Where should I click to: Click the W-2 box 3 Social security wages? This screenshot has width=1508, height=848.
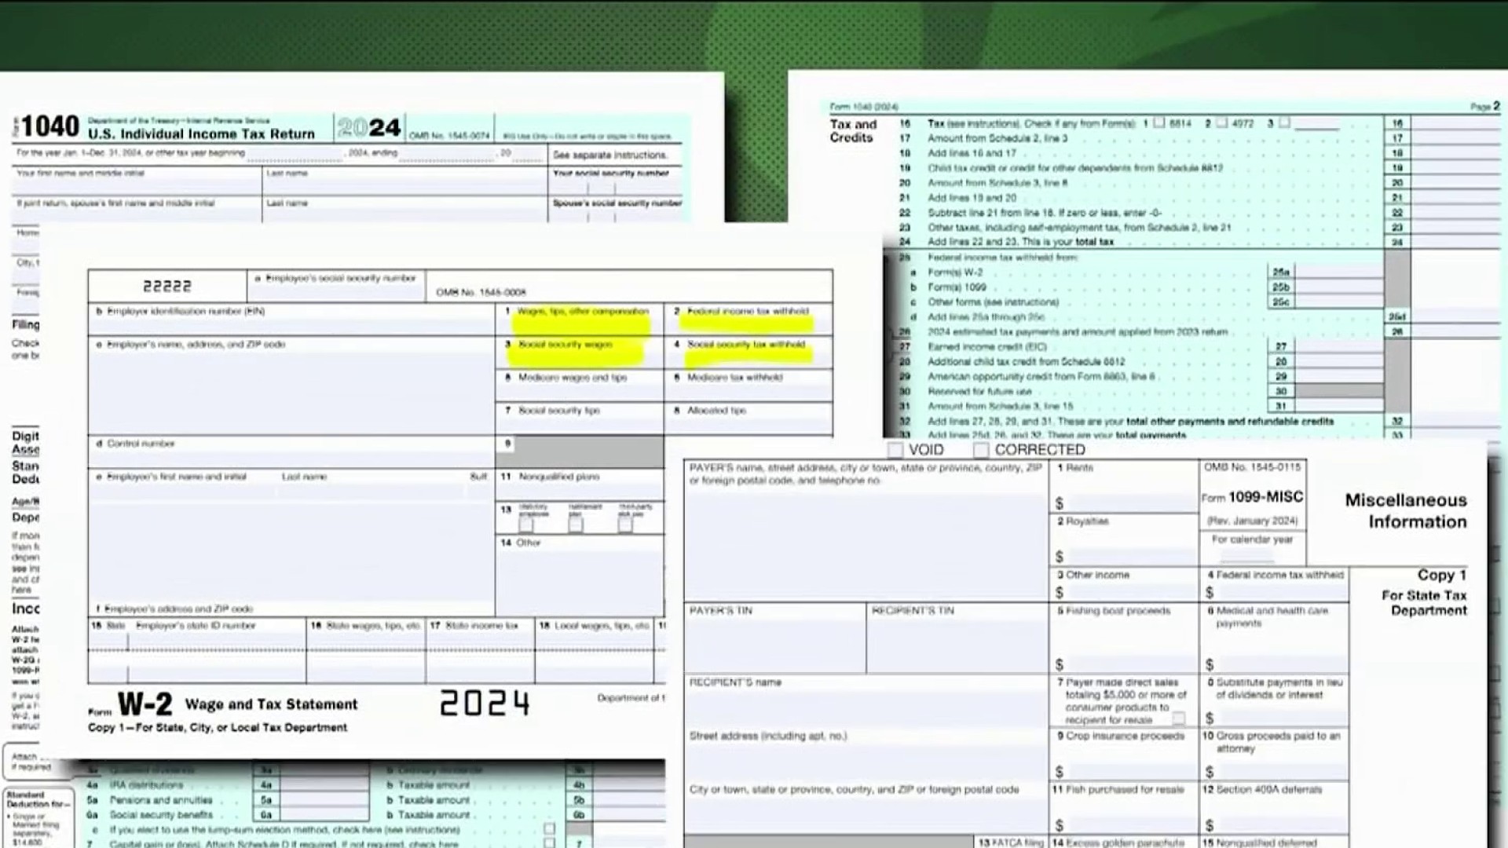[x=580, y=353]
